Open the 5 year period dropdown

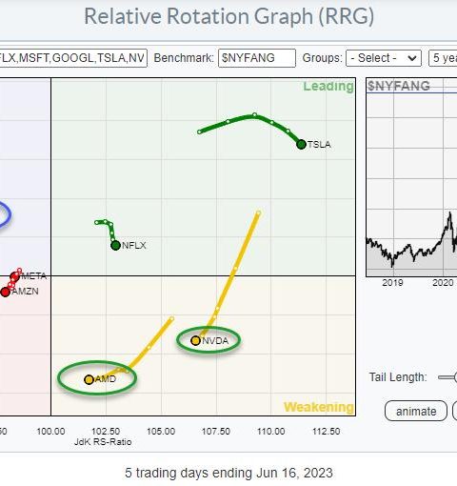pos(443,58)
